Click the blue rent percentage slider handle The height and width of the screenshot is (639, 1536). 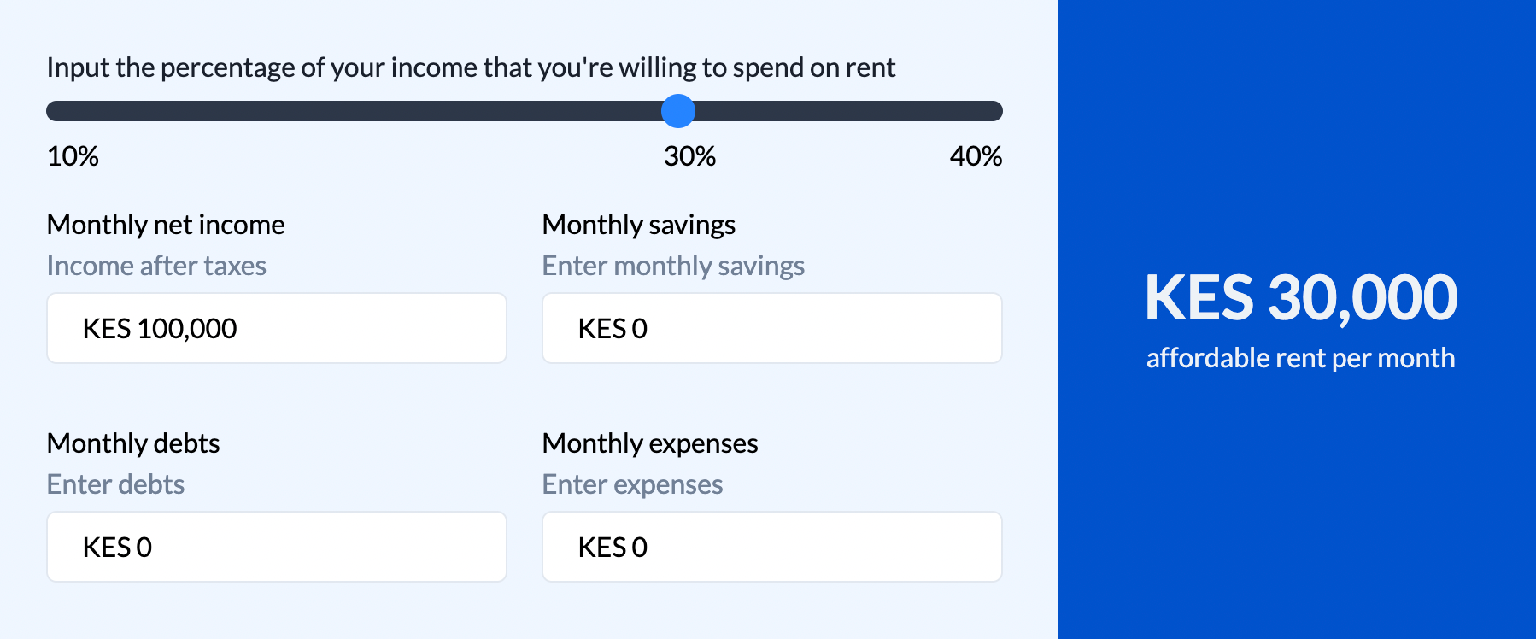click(678, 111)
